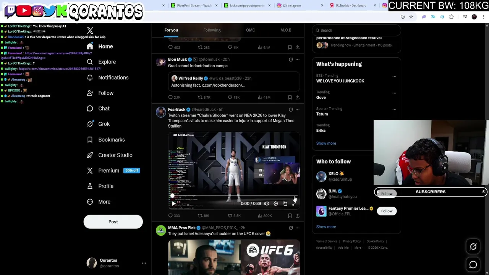This screenshot has height=275, width=489.
Task: Bookmark the FearBuck post
Action: [x=290, y=215]
